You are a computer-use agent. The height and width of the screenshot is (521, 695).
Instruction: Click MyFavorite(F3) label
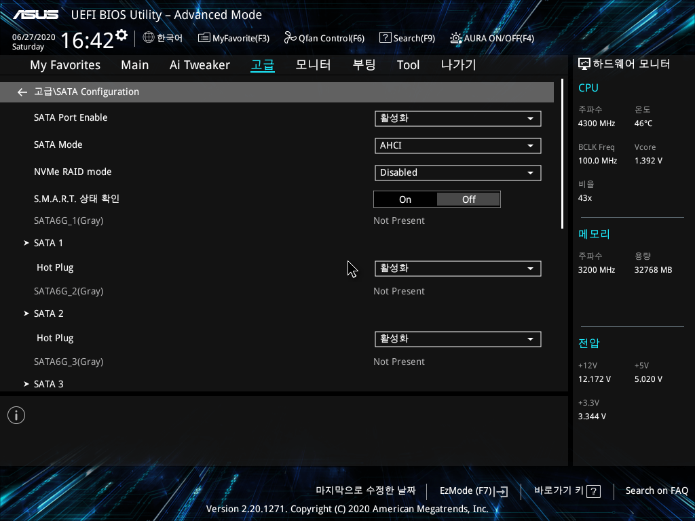click(241, 39)
